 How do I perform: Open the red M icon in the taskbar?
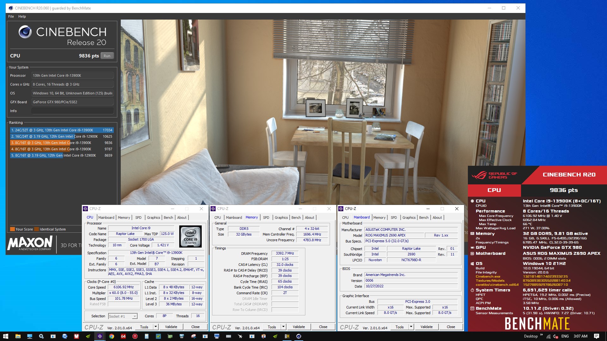click(76, 336)
